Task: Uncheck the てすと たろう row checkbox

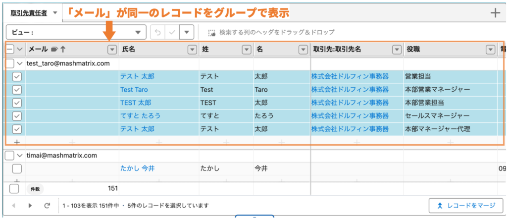Action: point(17,116)
